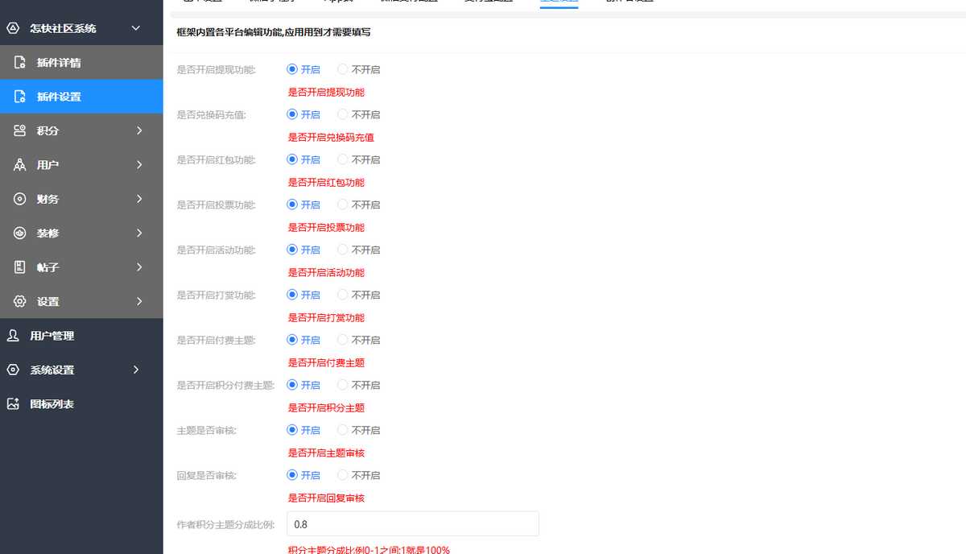The image size is (966, 554).
Task: Select 开启 for 是否开启红包功能
Action: 303,159
